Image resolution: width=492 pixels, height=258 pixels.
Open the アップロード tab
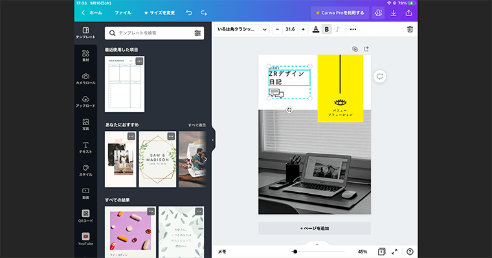85,102
